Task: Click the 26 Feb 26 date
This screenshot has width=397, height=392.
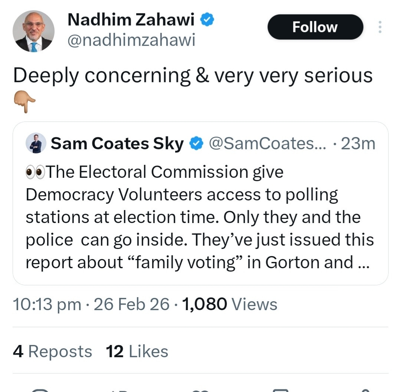Action: coord(132,305)
